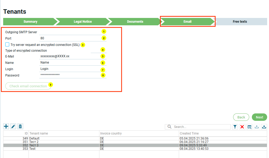Click the edit tenant pencil icon
Image resolution: width=269 pixels, height=158 pixels.
13,126
